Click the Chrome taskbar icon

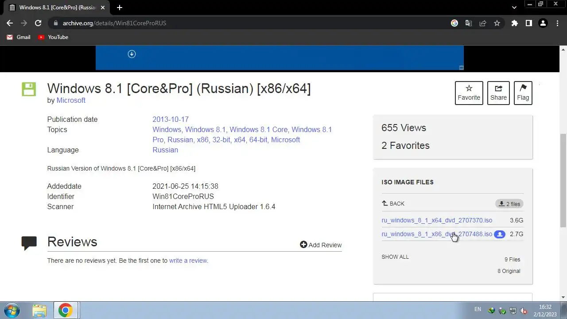[x=65, y=311]
